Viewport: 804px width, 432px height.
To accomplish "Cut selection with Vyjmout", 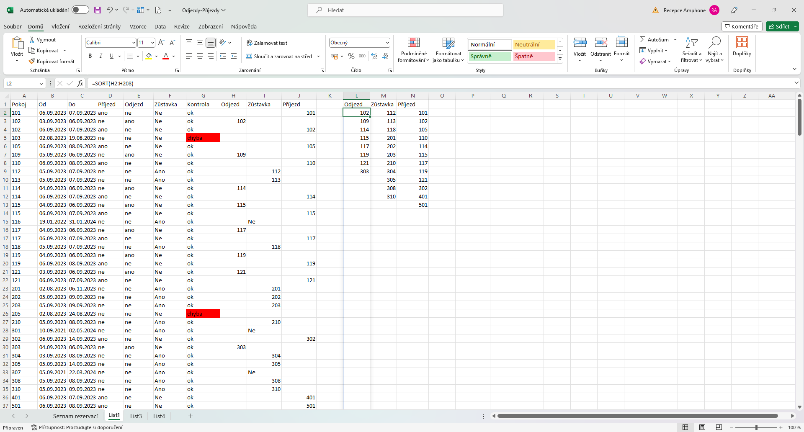I will [x=42, y=40].
